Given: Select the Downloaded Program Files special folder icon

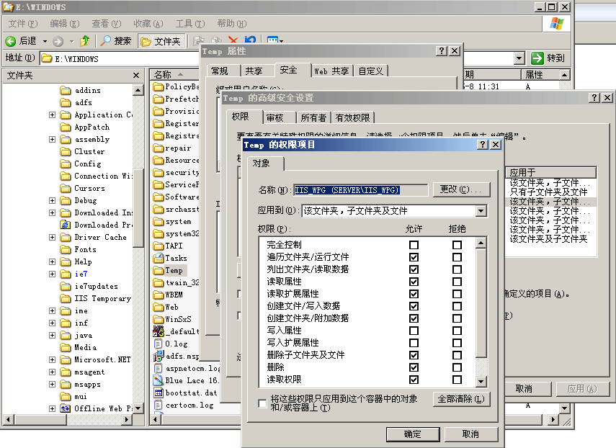Looking at the screenshot, I should pyautogui.click(x=66, y=225).
